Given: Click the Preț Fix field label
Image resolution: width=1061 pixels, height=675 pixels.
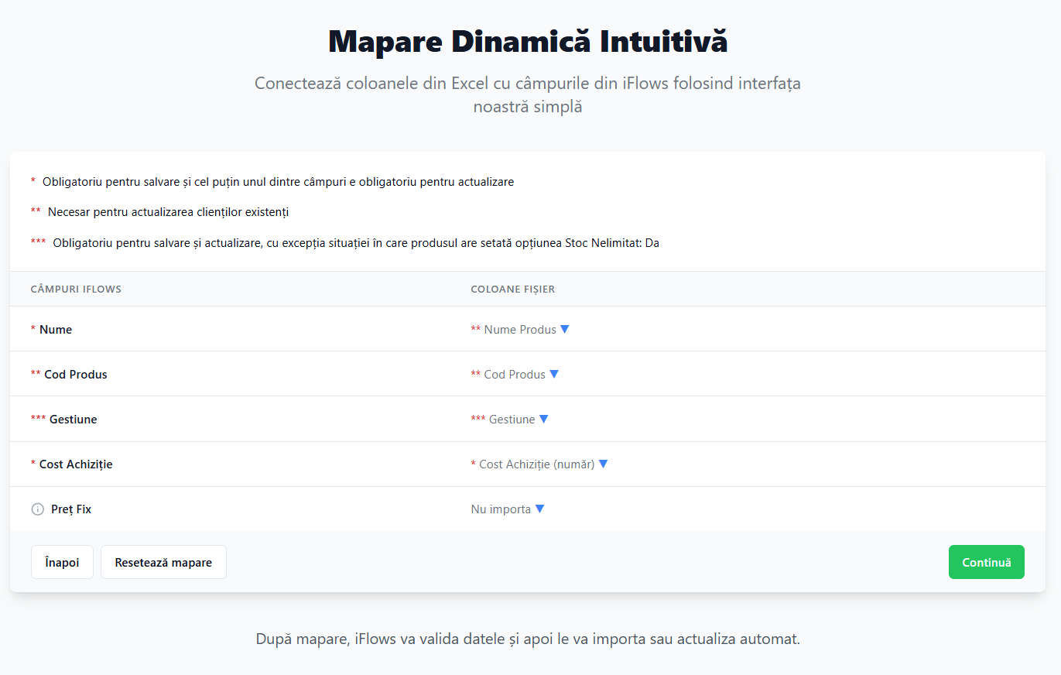Looking at the screenshot, I should coord(71,509).
